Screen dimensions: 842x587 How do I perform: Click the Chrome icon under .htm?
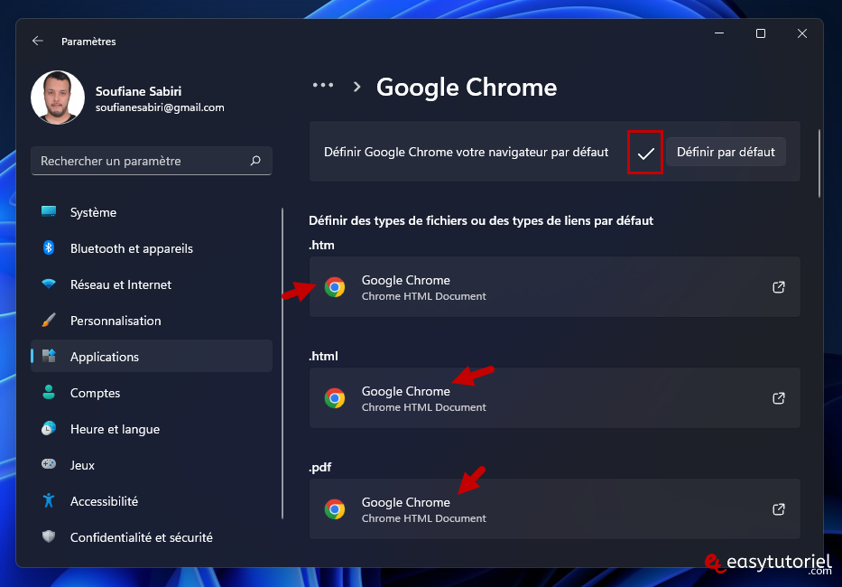pos(335,287)
